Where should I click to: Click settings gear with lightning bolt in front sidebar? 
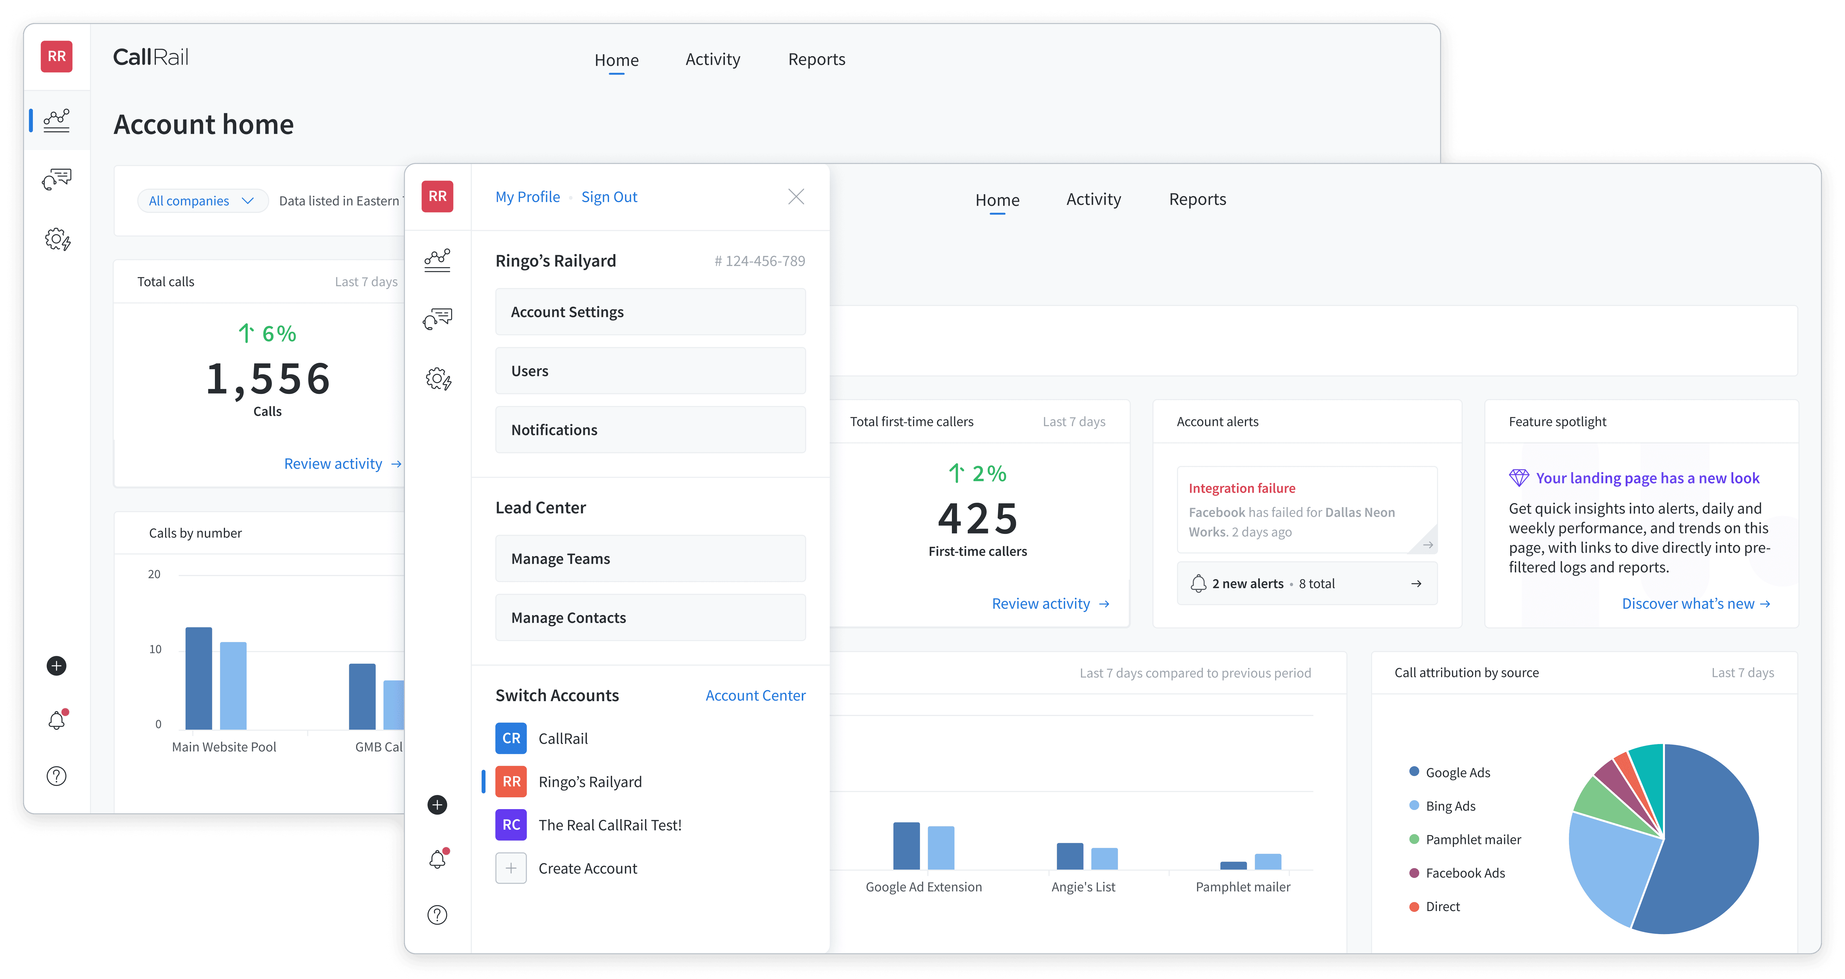point(438,379)
